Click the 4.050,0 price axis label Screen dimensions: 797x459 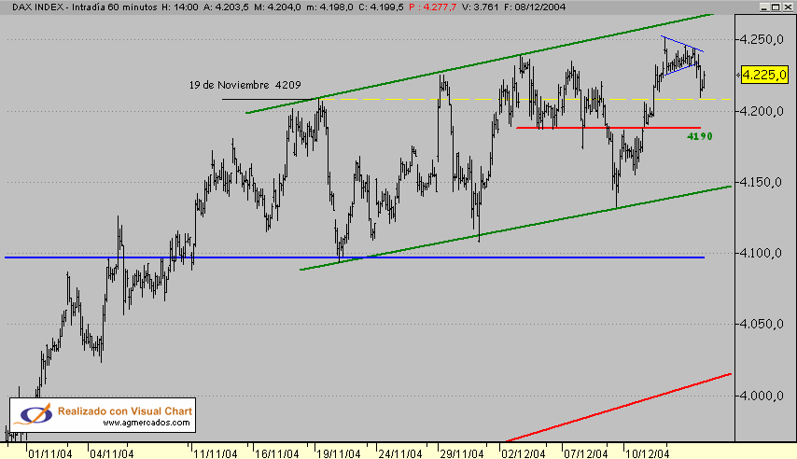(761, 324)
